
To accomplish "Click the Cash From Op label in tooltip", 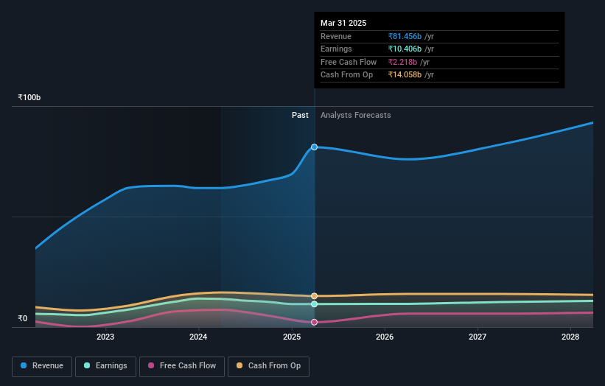I will [x=347, y=75].
